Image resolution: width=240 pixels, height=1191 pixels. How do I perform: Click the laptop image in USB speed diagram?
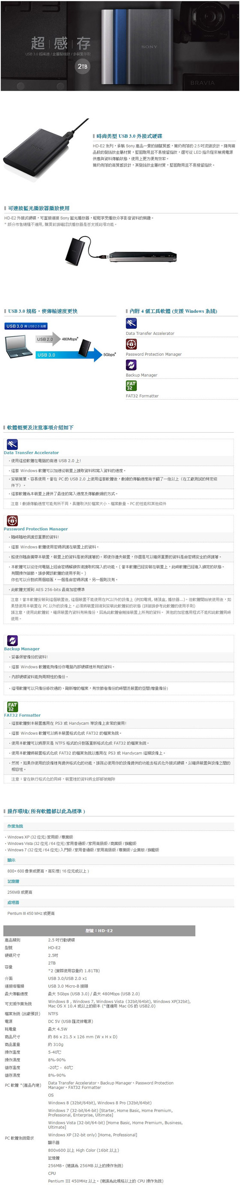click(19, 347)
